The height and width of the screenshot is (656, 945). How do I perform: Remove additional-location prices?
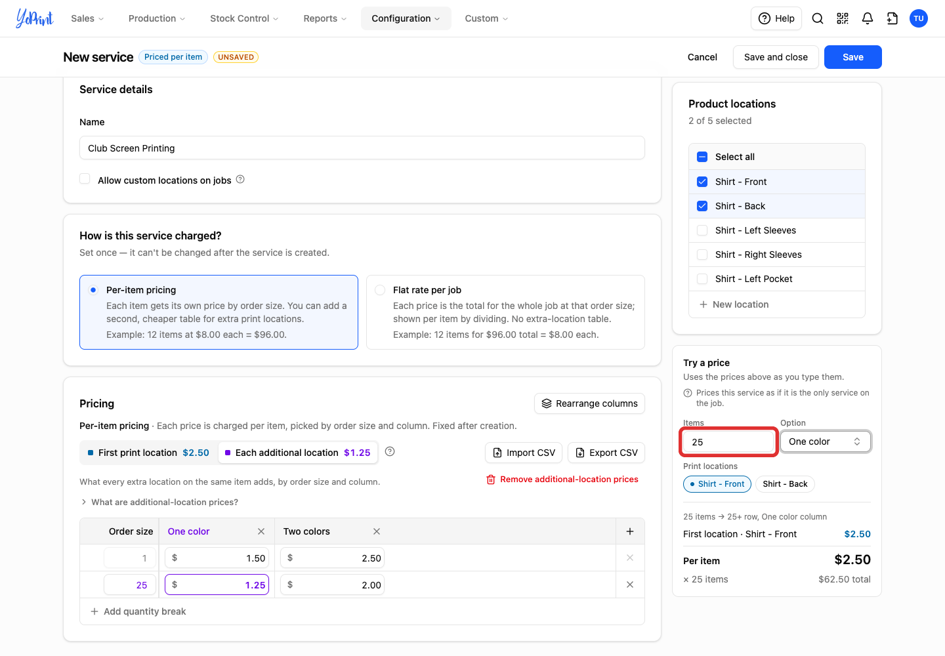point(562,480)
